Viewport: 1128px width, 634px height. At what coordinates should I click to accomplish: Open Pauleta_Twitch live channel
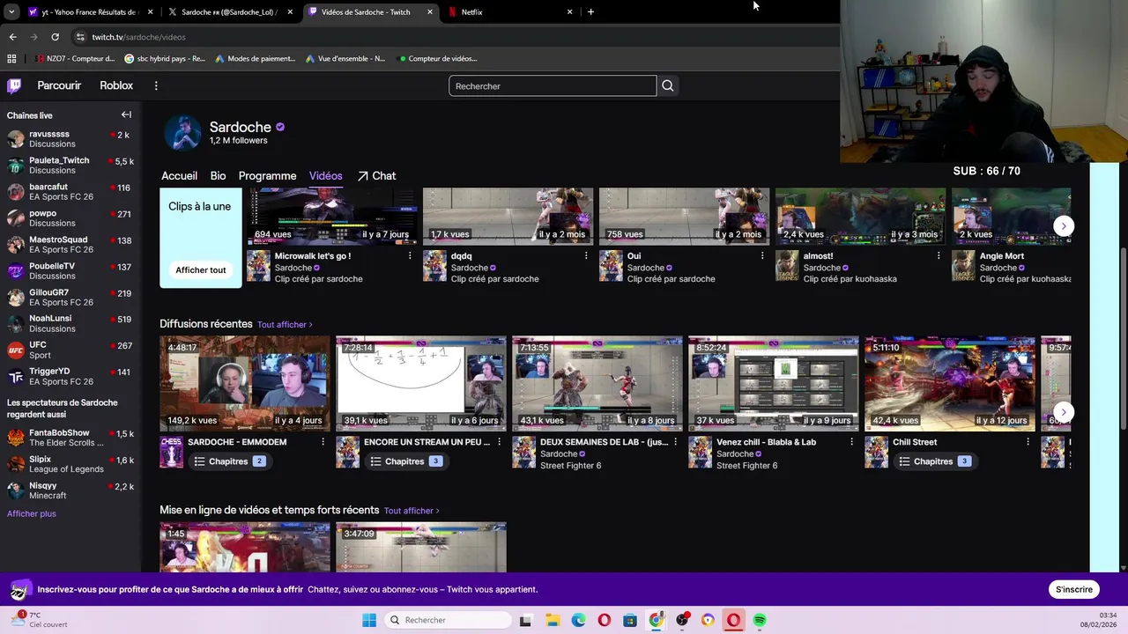[x=69, y=166]
